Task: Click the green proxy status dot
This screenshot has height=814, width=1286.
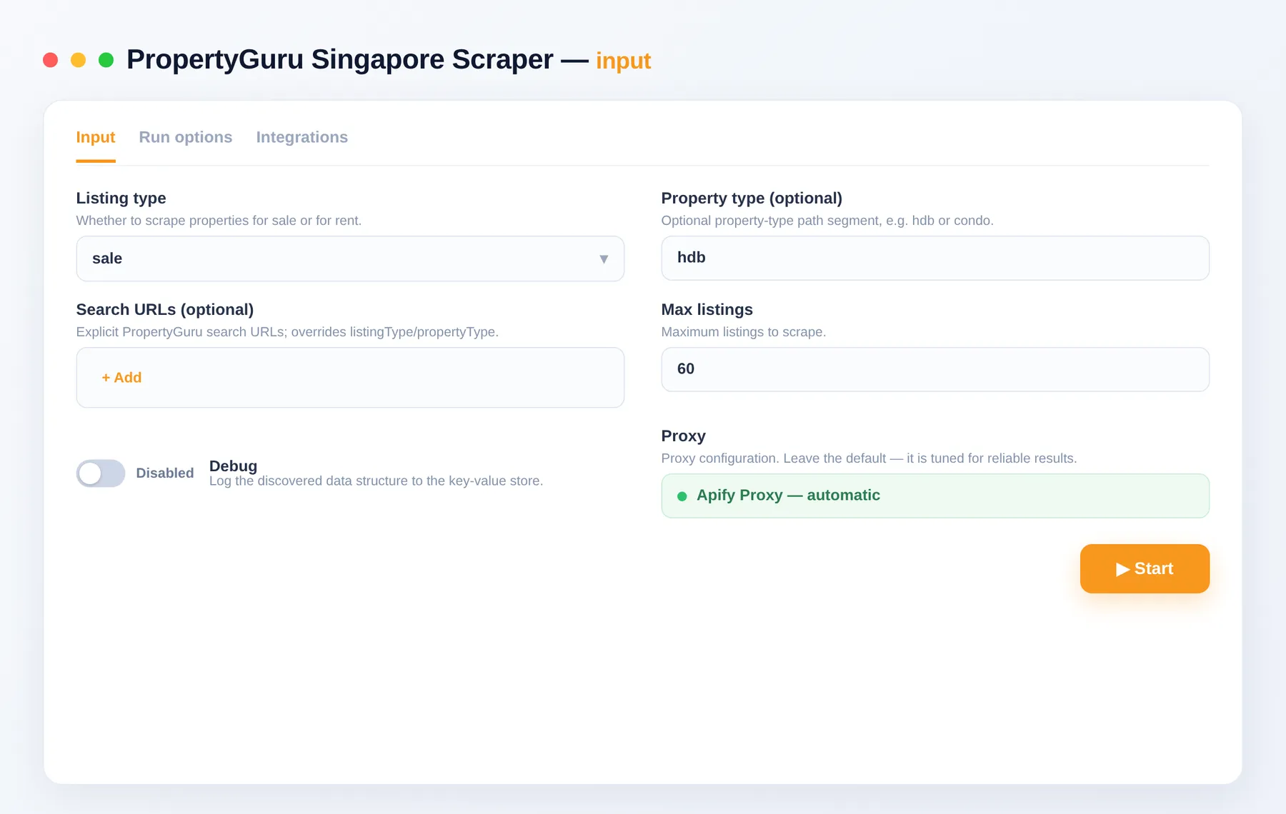Action: (x=682, y=496)
